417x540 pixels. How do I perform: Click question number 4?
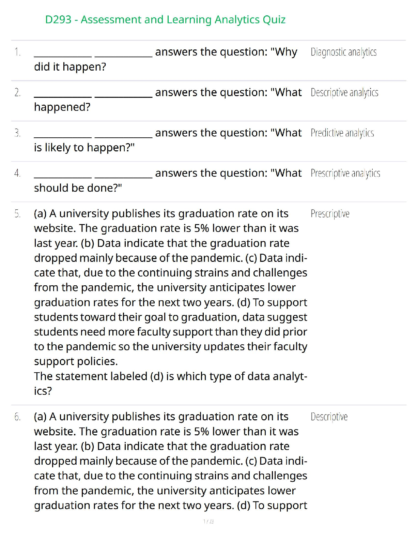click(x=17, y=174)
